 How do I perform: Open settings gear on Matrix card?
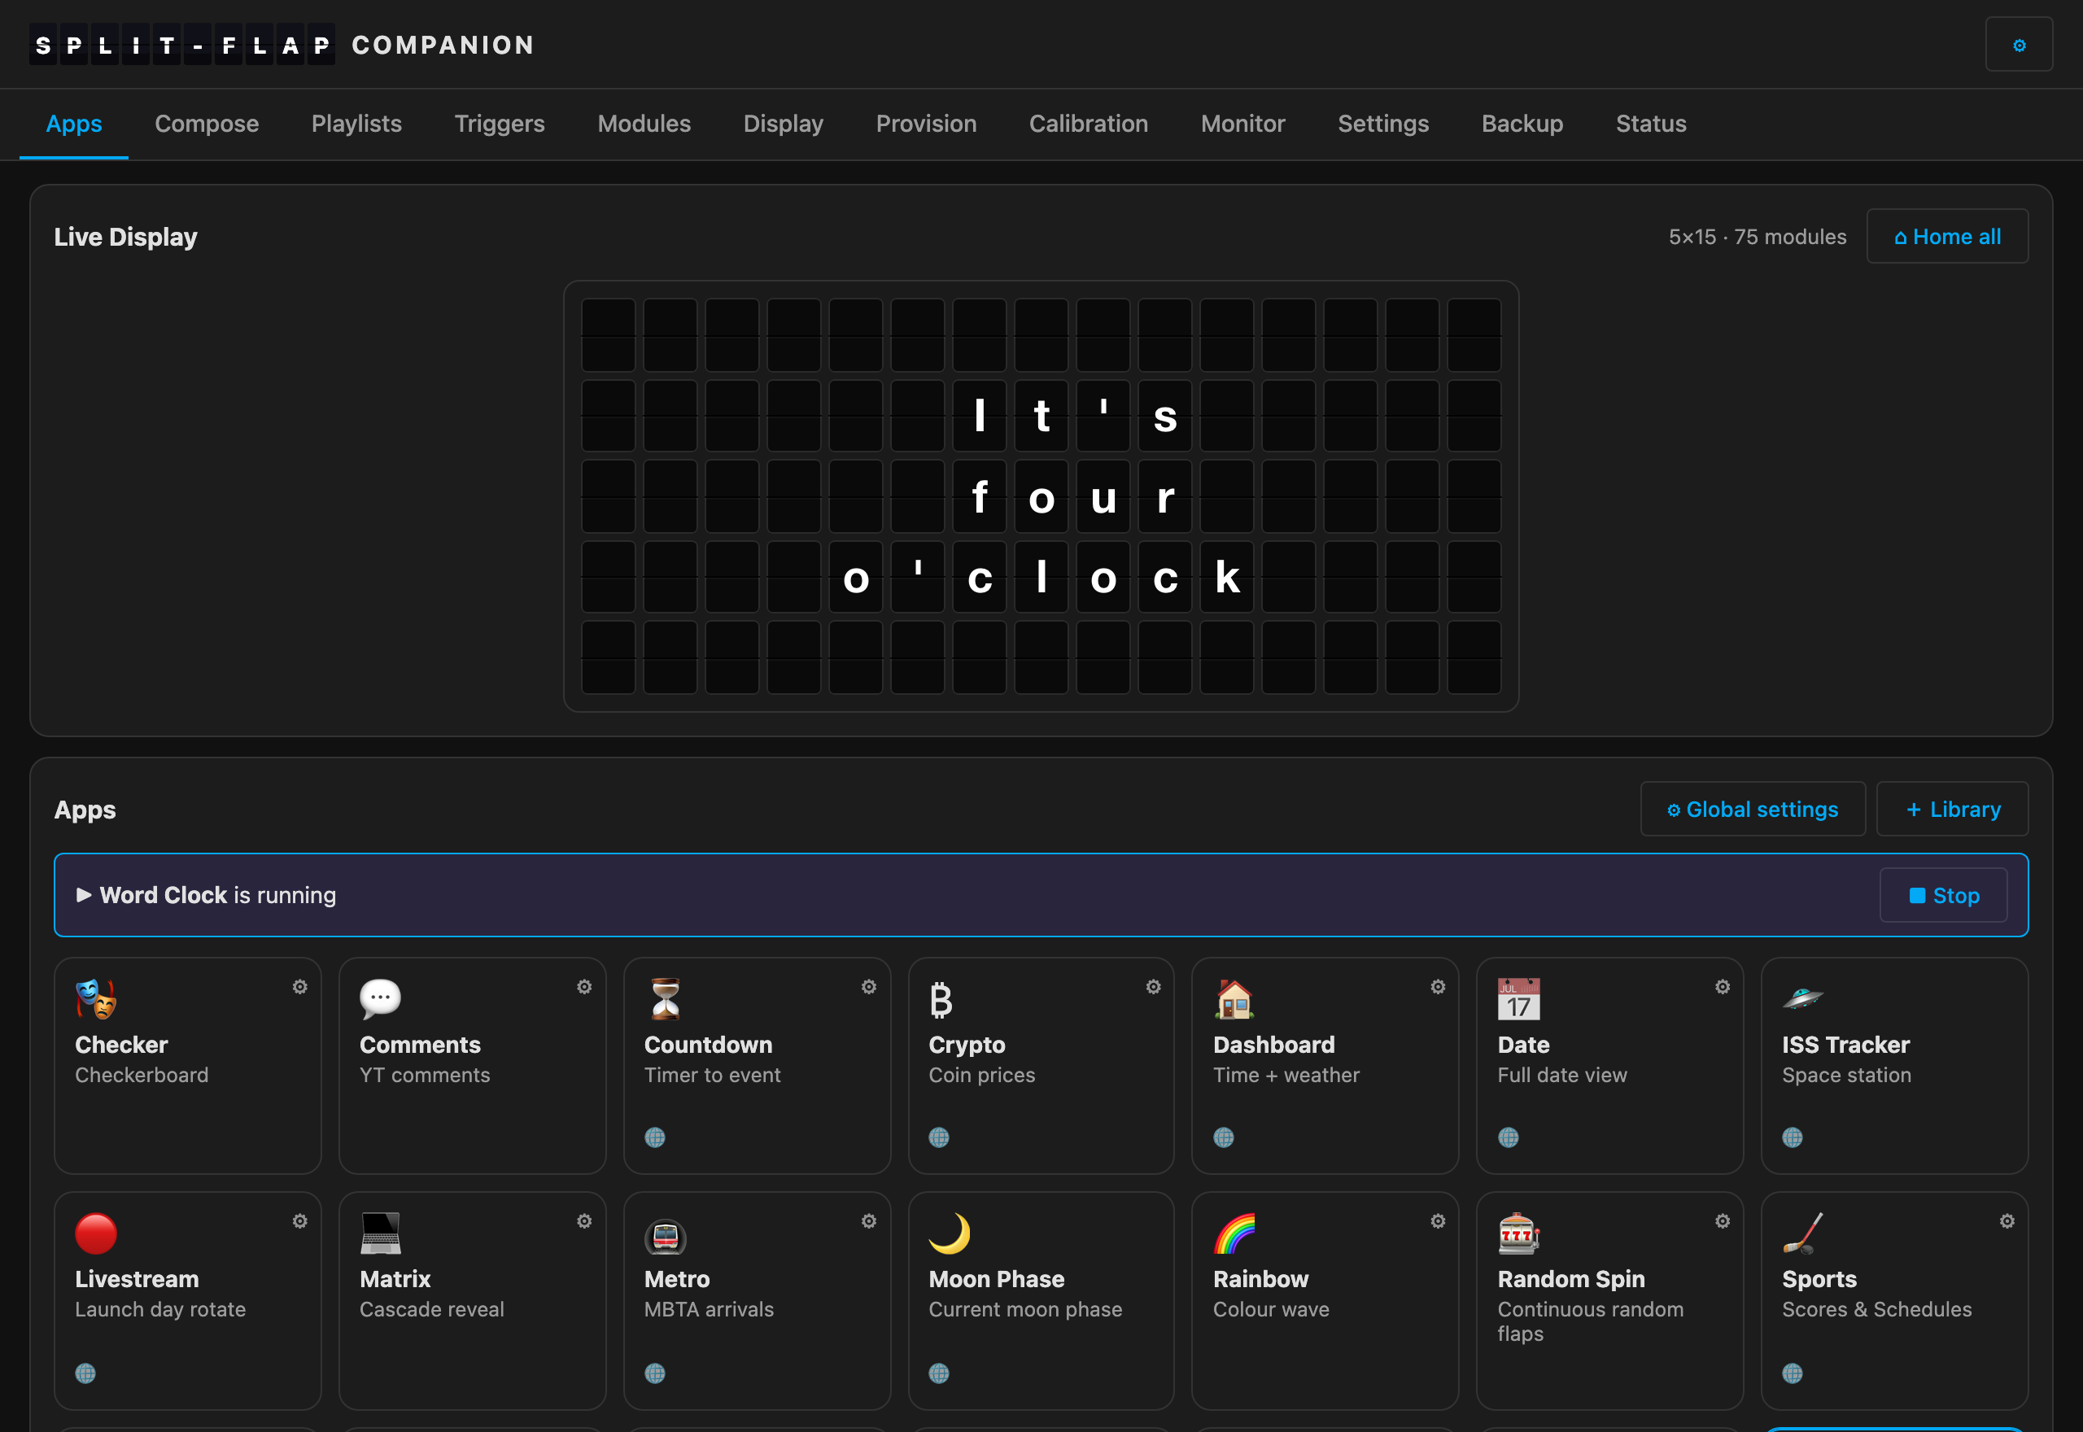(x=584, y=1221)
